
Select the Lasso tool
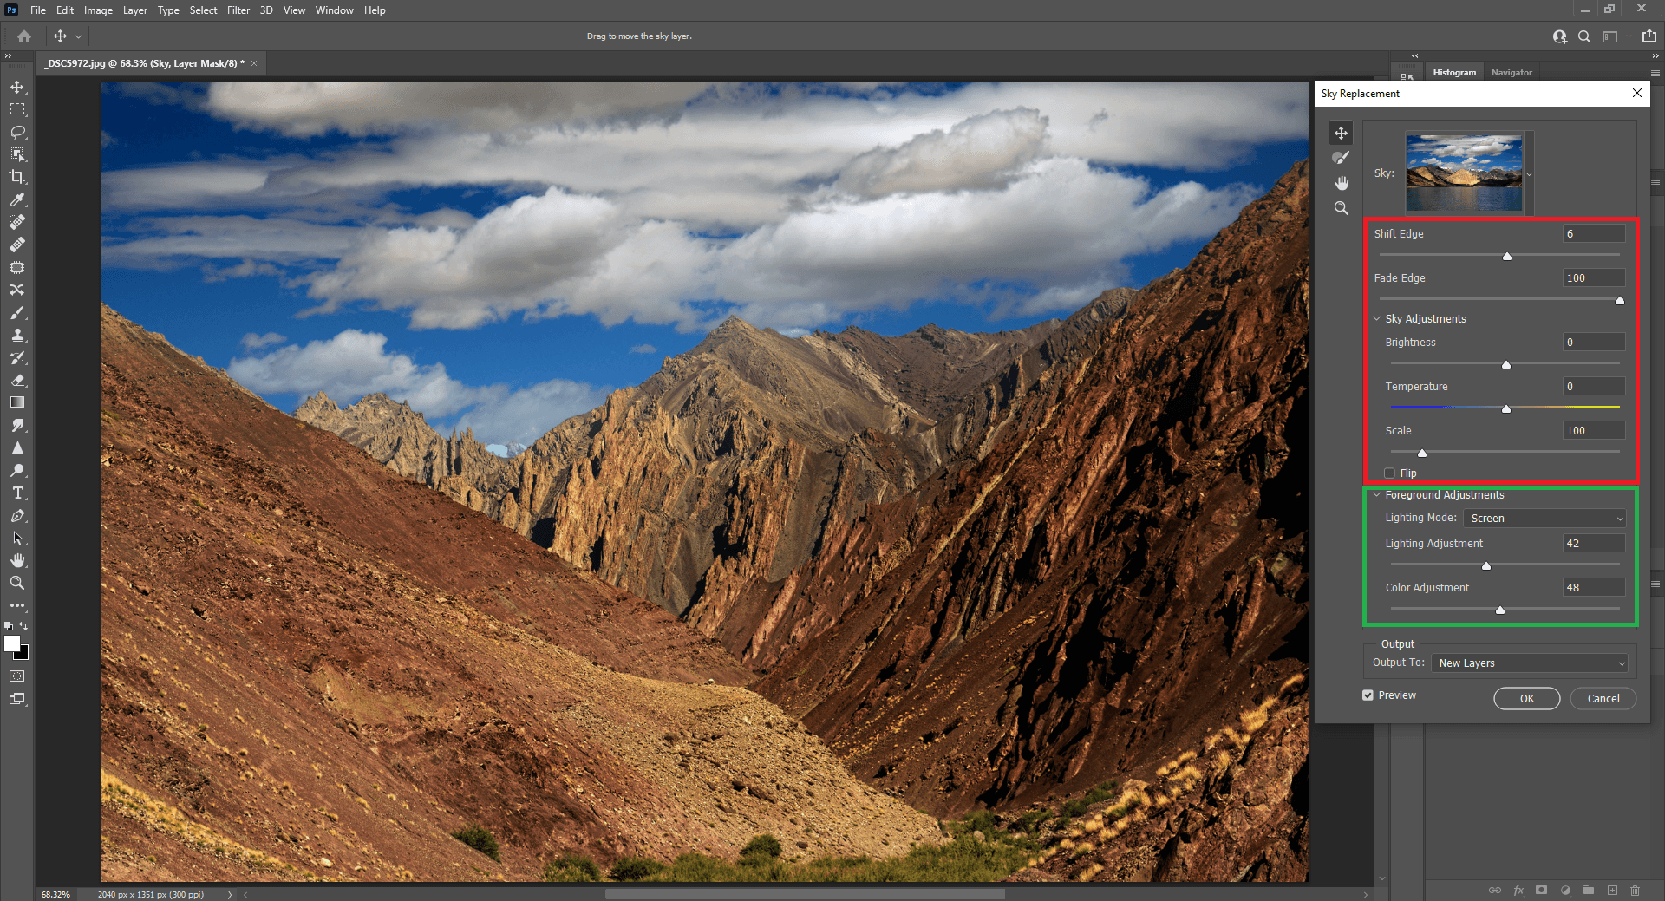[17, 132]
